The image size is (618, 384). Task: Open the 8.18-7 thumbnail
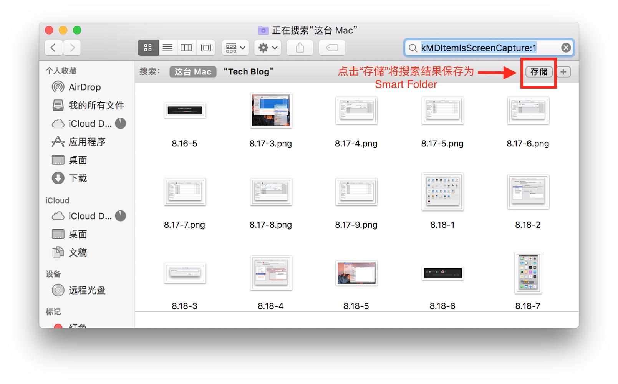(528, 273)
